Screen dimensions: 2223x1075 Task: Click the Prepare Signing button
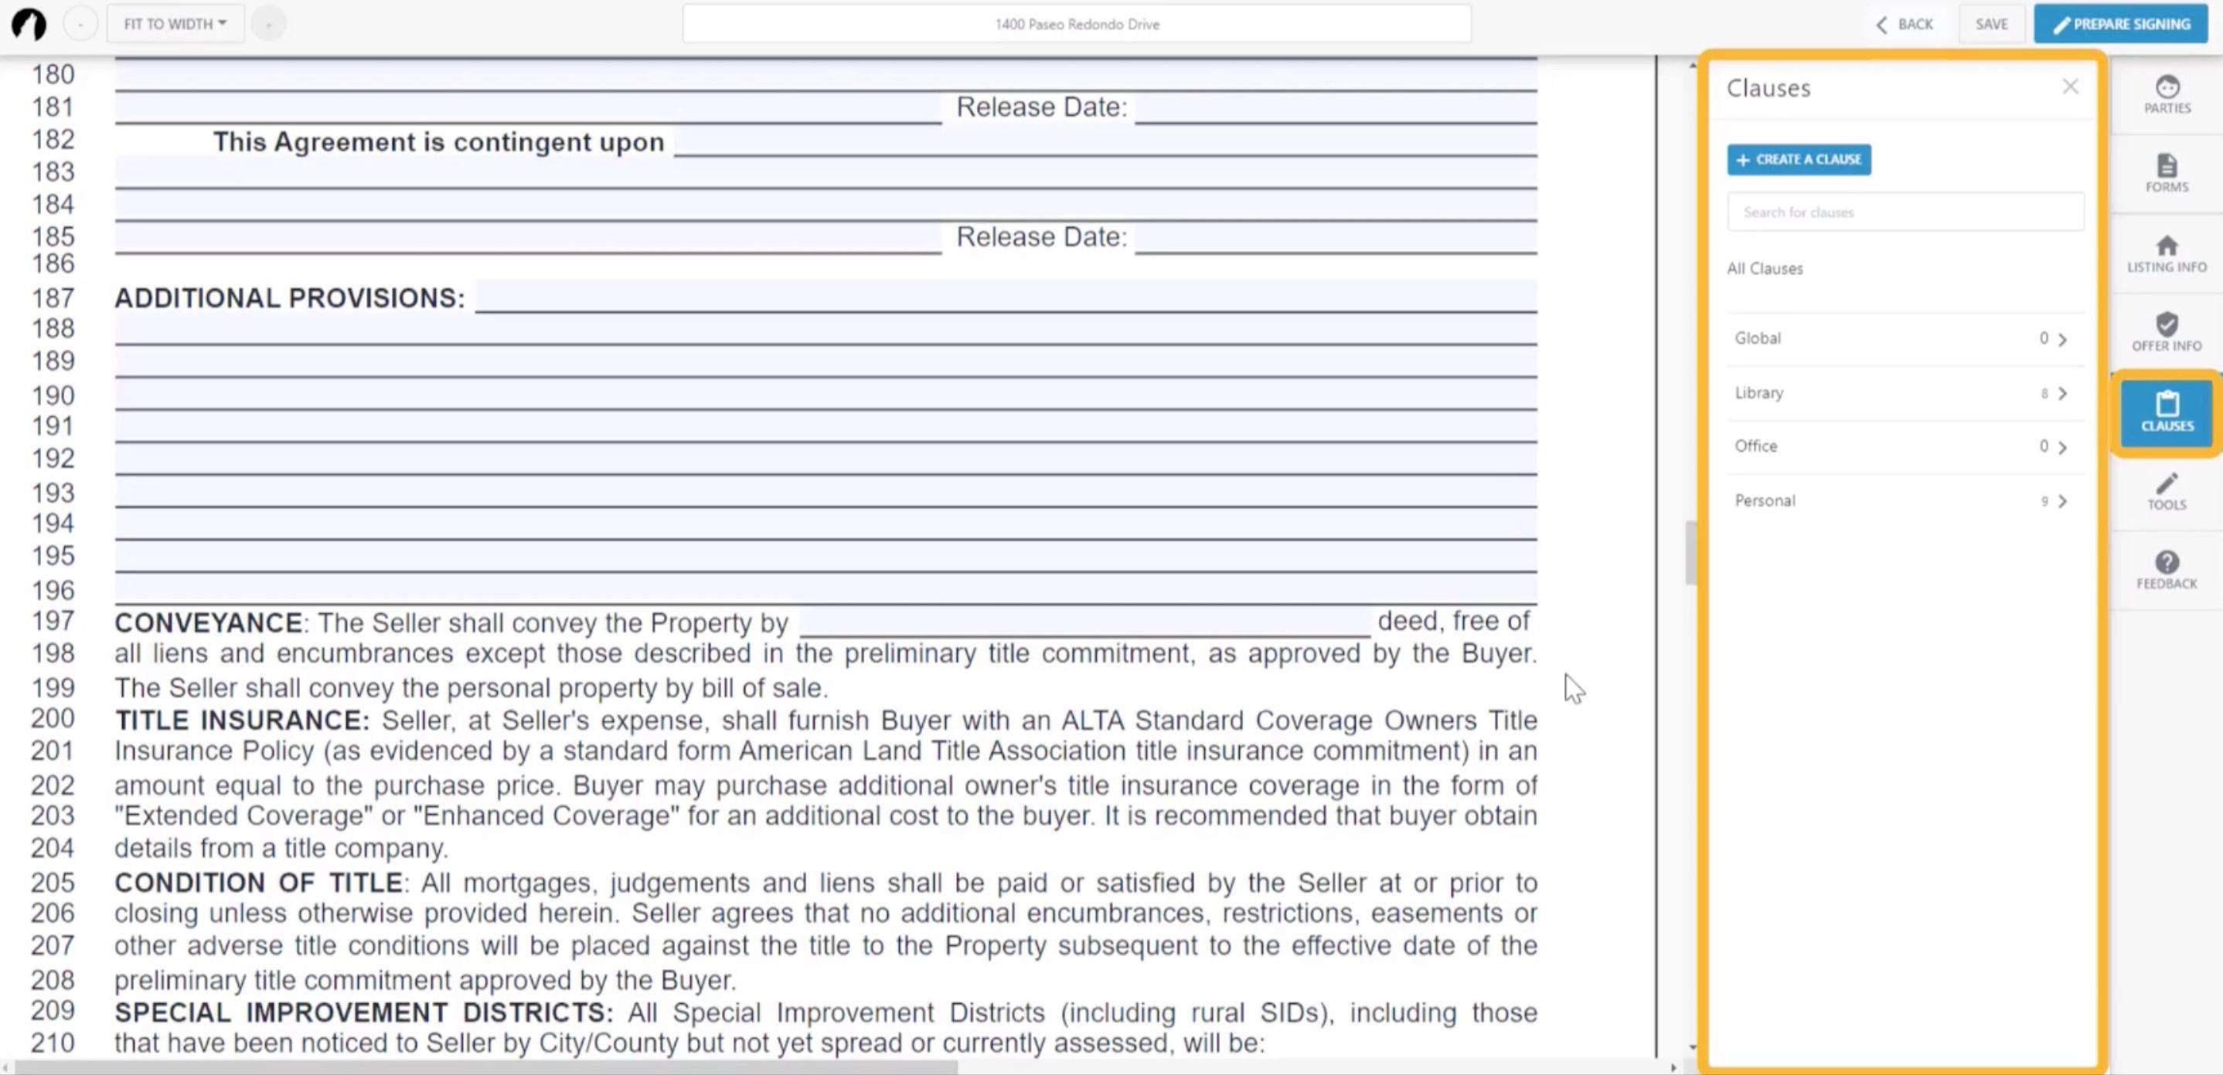[2121, 24]
